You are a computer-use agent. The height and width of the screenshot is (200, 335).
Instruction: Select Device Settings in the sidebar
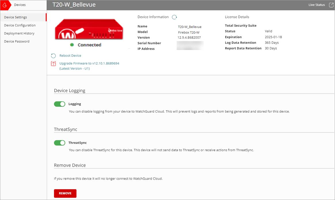pyautogui.click(x=16, y=17)
